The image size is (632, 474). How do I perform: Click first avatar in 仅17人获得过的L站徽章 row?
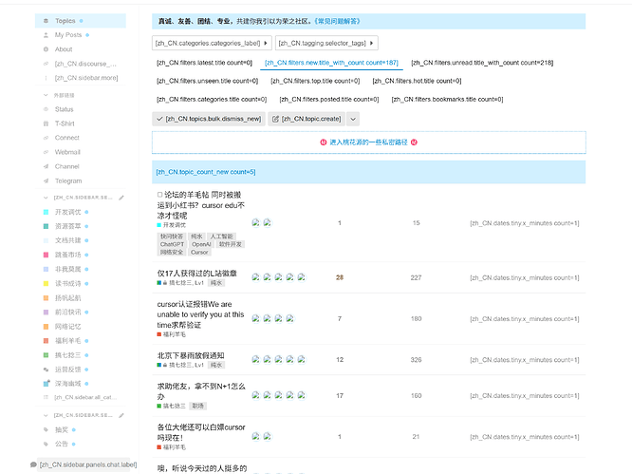pos(255,277)
